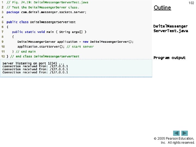This screenshot has height=147, width=196.
Task: Click line number 9 in the code listing
Action: (x=2, y=42)
